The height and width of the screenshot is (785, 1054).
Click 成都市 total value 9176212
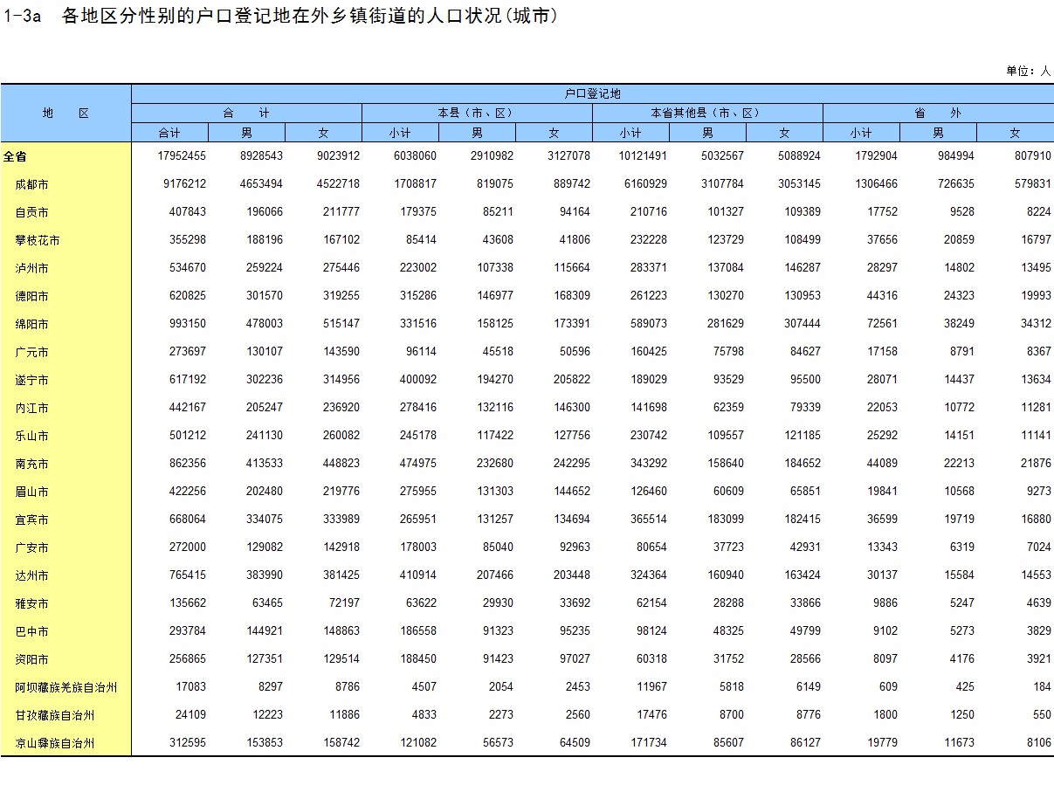point(184,184)
